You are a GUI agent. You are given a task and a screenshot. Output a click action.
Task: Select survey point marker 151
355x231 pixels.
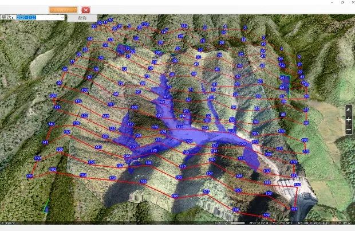(293, 209)
